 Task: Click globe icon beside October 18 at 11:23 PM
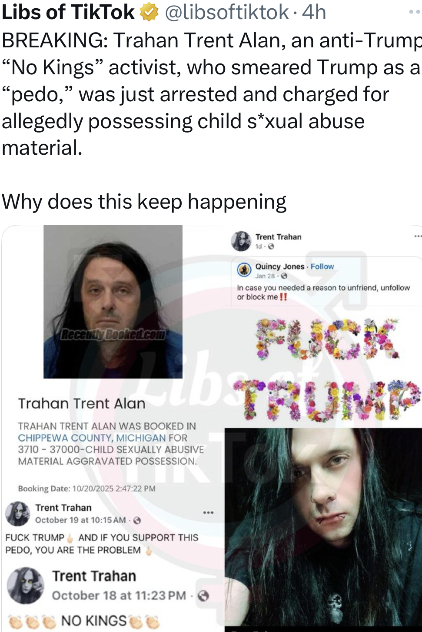[x=203, y=596]
